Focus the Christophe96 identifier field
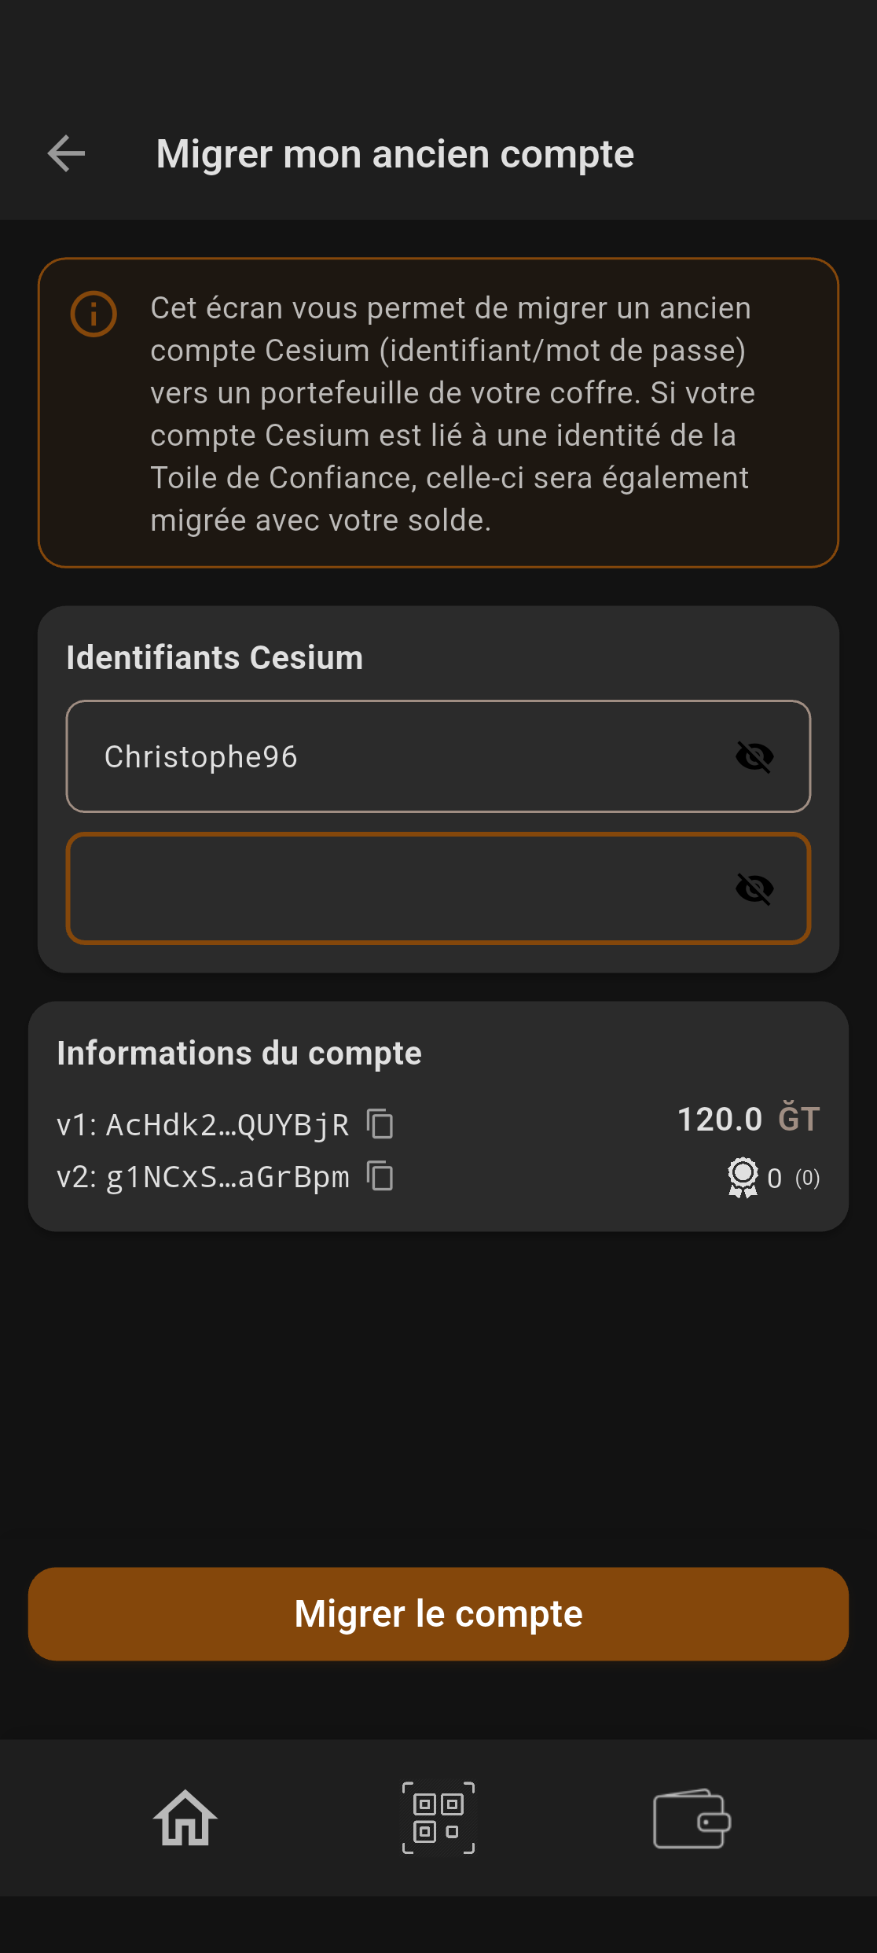The width and height of the screenshot is (877, 1953). (393, 756)
